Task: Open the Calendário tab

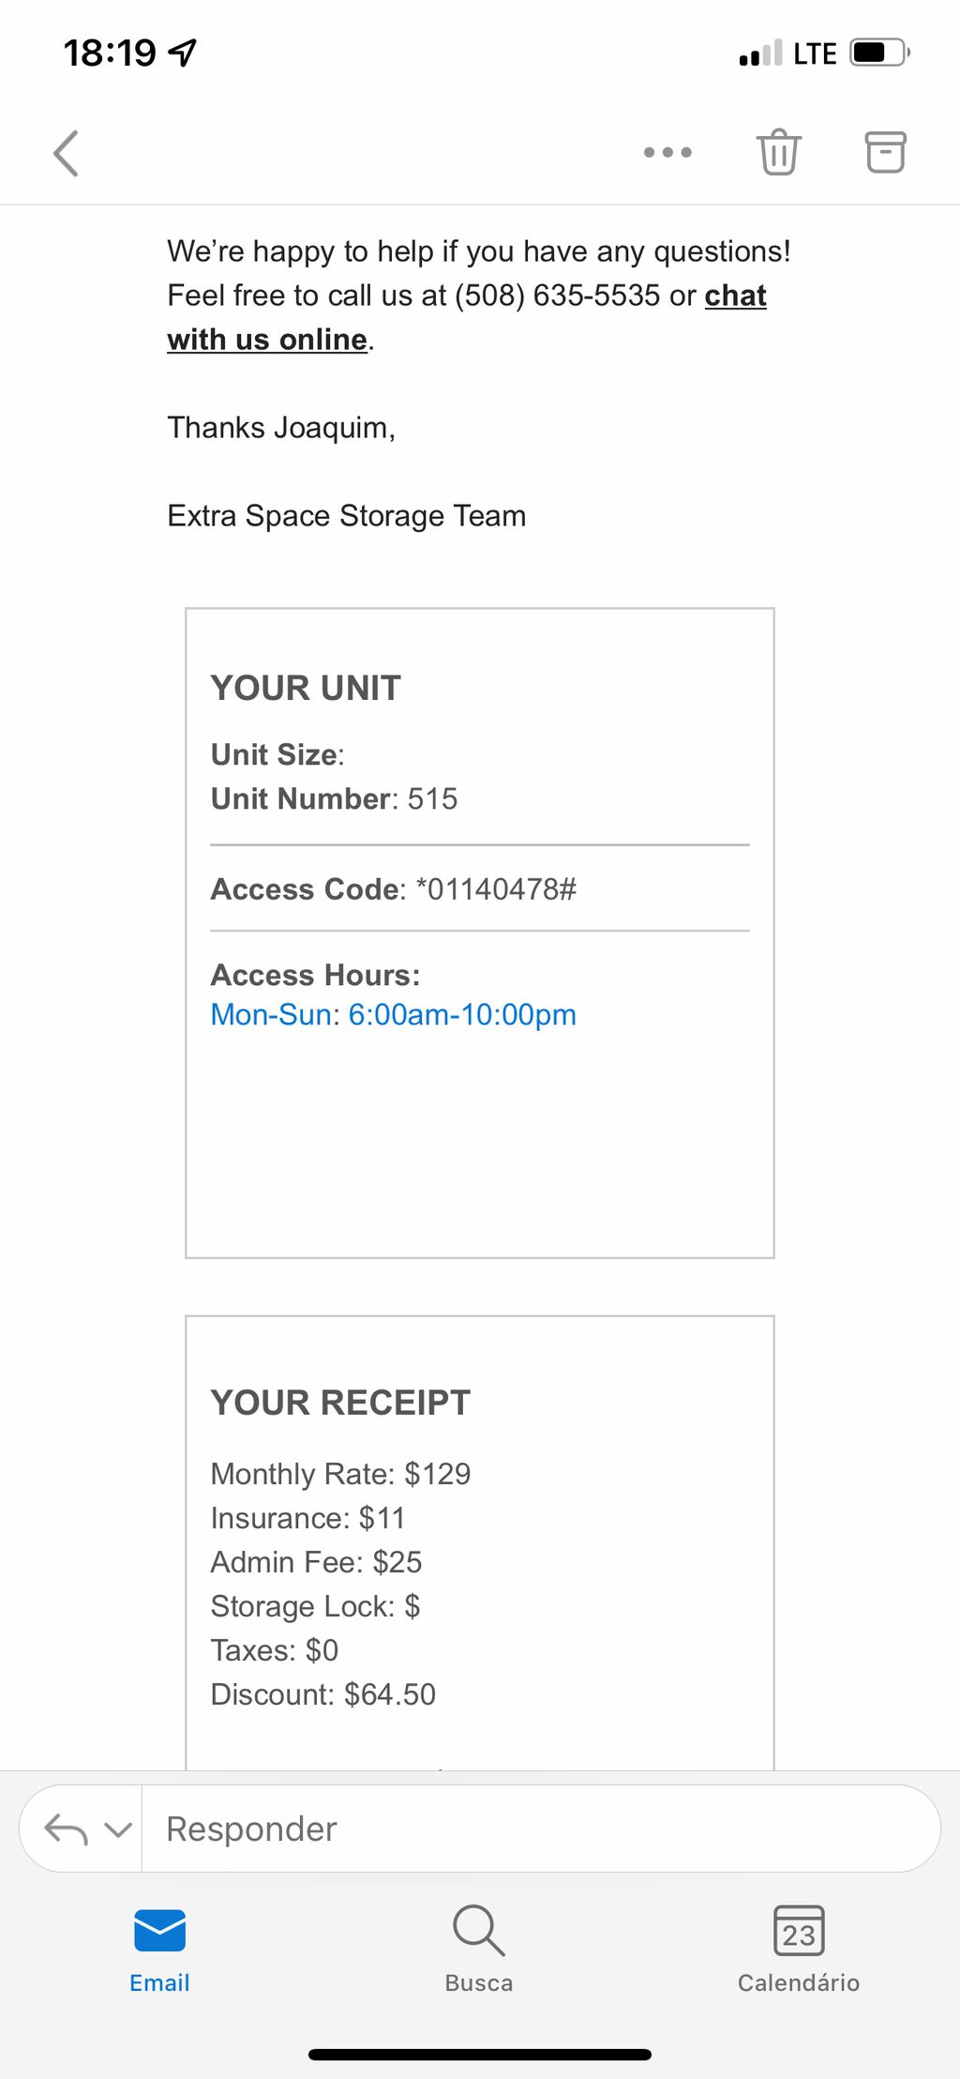Action: point(799,1950)
